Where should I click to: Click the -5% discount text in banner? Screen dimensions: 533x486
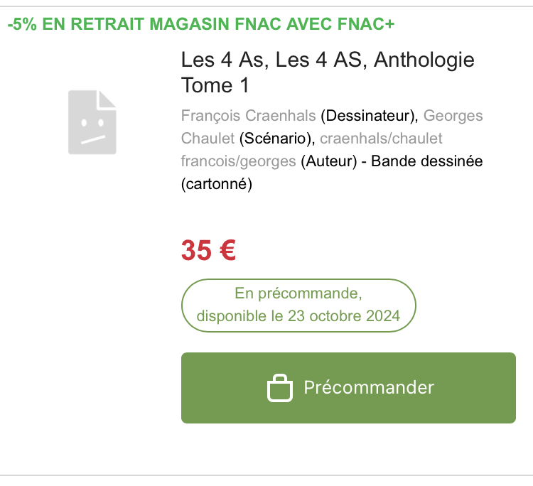(23, 24)
